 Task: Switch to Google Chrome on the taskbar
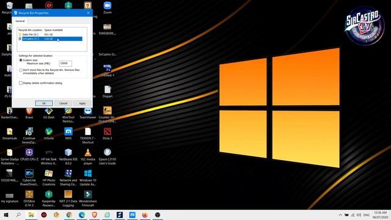point(69,215)
